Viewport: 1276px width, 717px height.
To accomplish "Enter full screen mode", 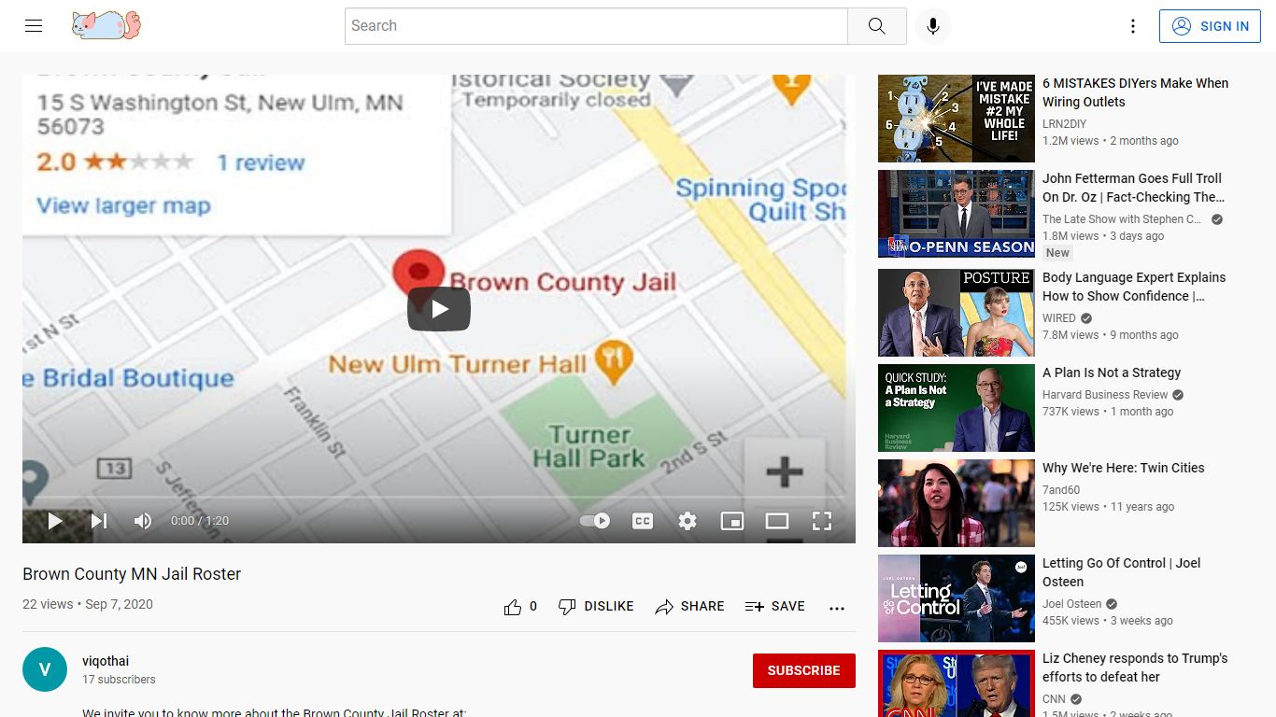I will click(x=822, y=521).
